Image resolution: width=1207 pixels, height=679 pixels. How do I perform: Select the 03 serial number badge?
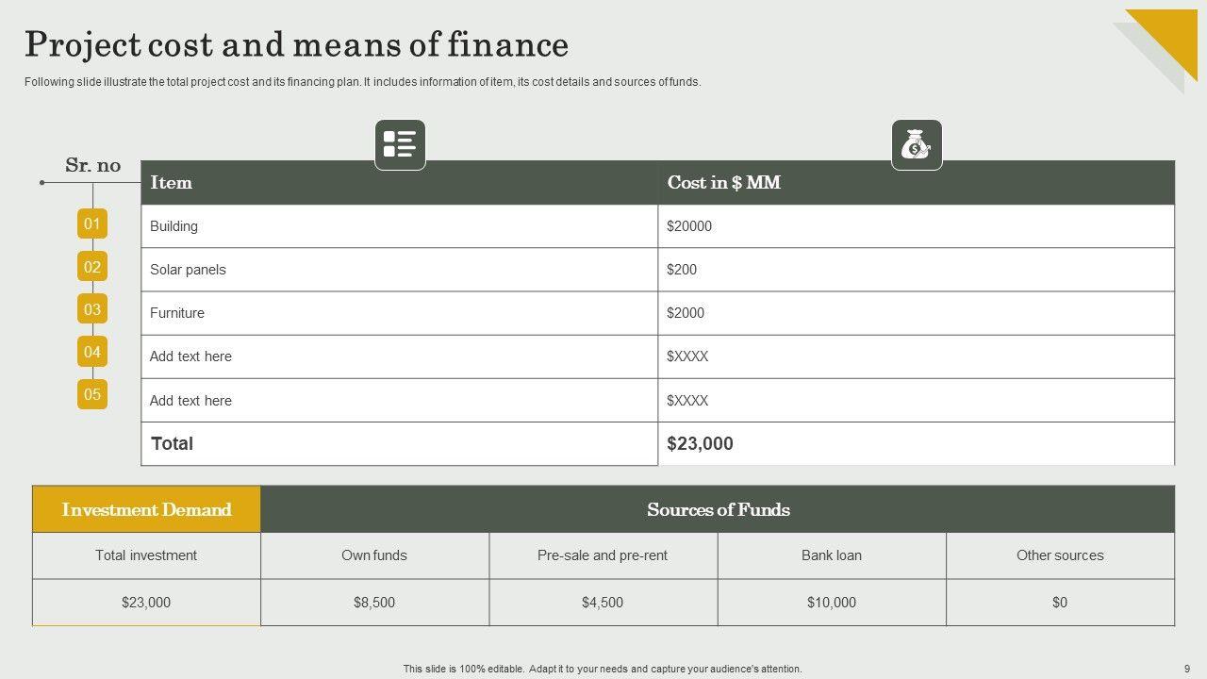tap(92, 309)
